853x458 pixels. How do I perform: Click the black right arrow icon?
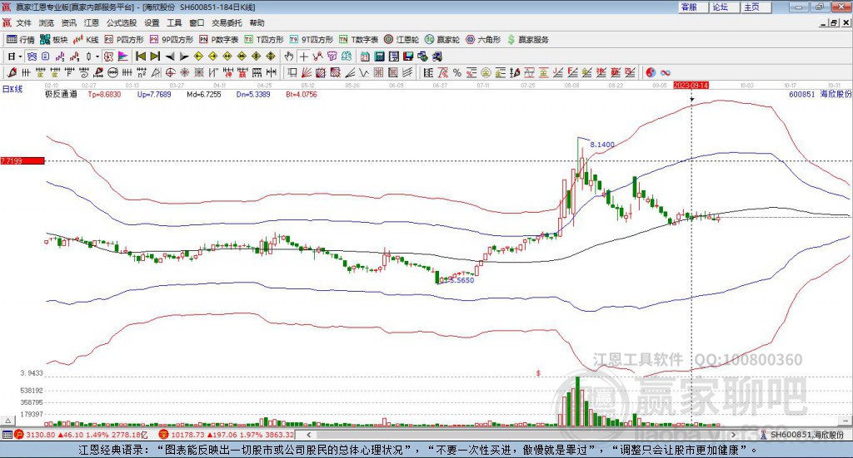click(184, 57)
